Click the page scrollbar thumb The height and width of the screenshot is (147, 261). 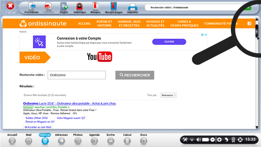(x=257, y=31)
